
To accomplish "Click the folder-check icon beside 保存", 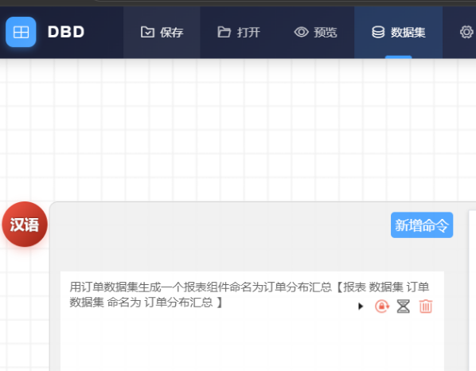I will 147,32.
